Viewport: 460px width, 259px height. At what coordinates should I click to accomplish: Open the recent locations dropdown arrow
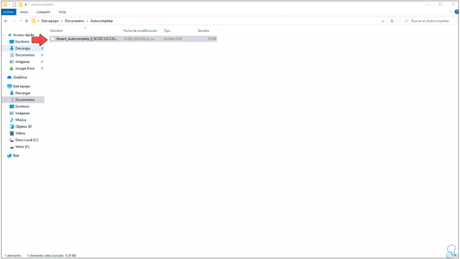(20, 21)
